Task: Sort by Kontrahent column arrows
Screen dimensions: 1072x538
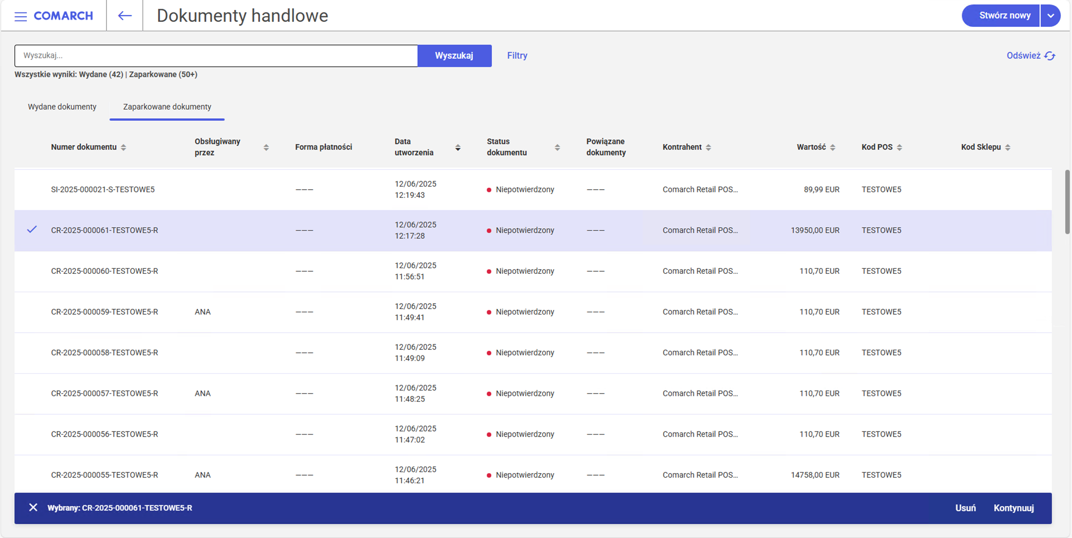Action: tap(708, 147)
